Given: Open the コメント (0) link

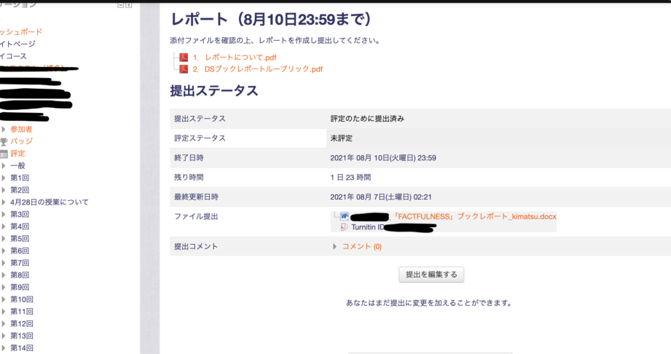Looking at the screenshot, I should 361,247.
